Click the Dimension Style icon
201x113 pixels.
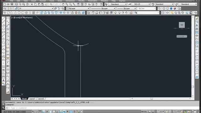point(130,4)
